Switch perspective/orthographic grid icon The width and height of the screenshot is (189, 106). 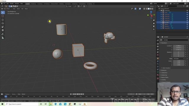coord(154,29)
